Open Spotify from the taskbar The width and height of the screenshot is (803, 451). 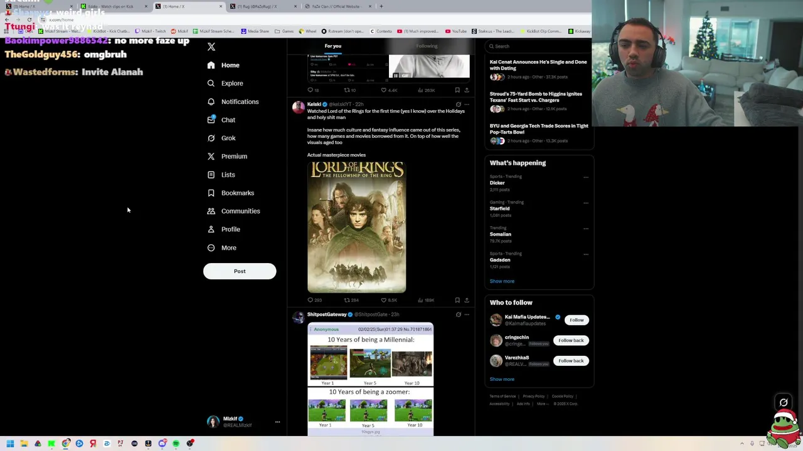pyautogui.click(x=176, y=443)
